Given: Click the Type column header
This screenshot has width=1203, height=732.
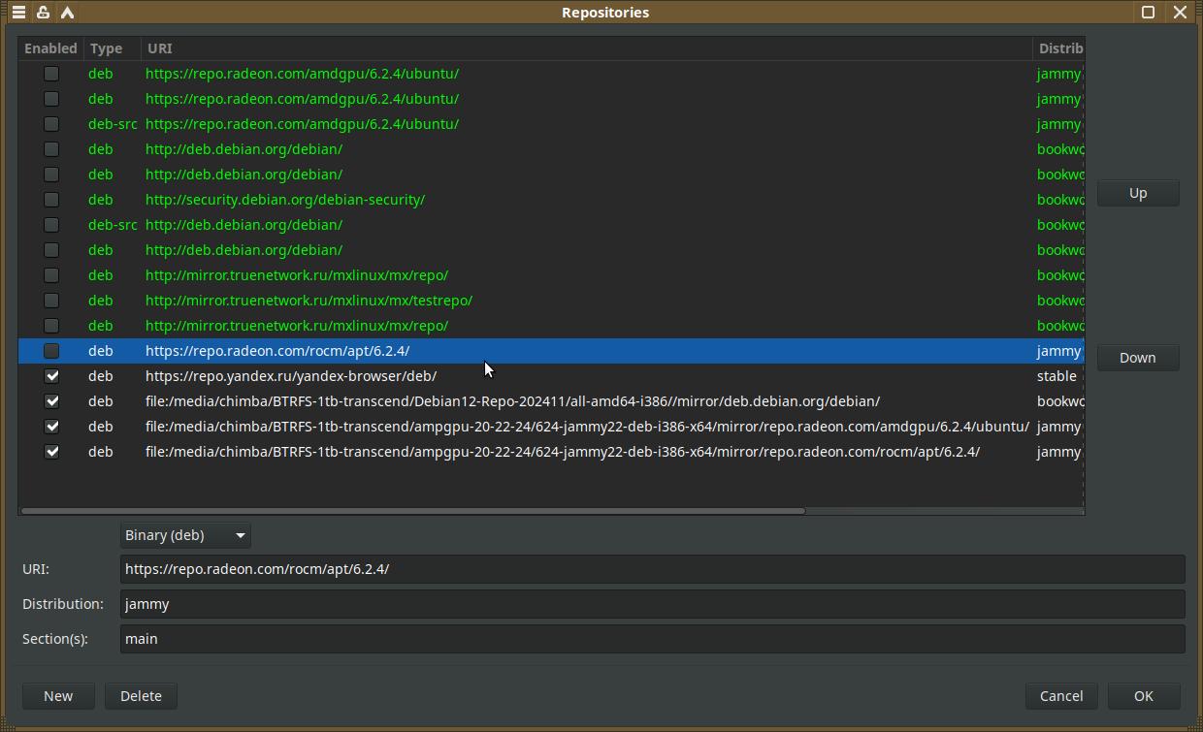Looking at the screenshot, I should [x=112, y=48].
